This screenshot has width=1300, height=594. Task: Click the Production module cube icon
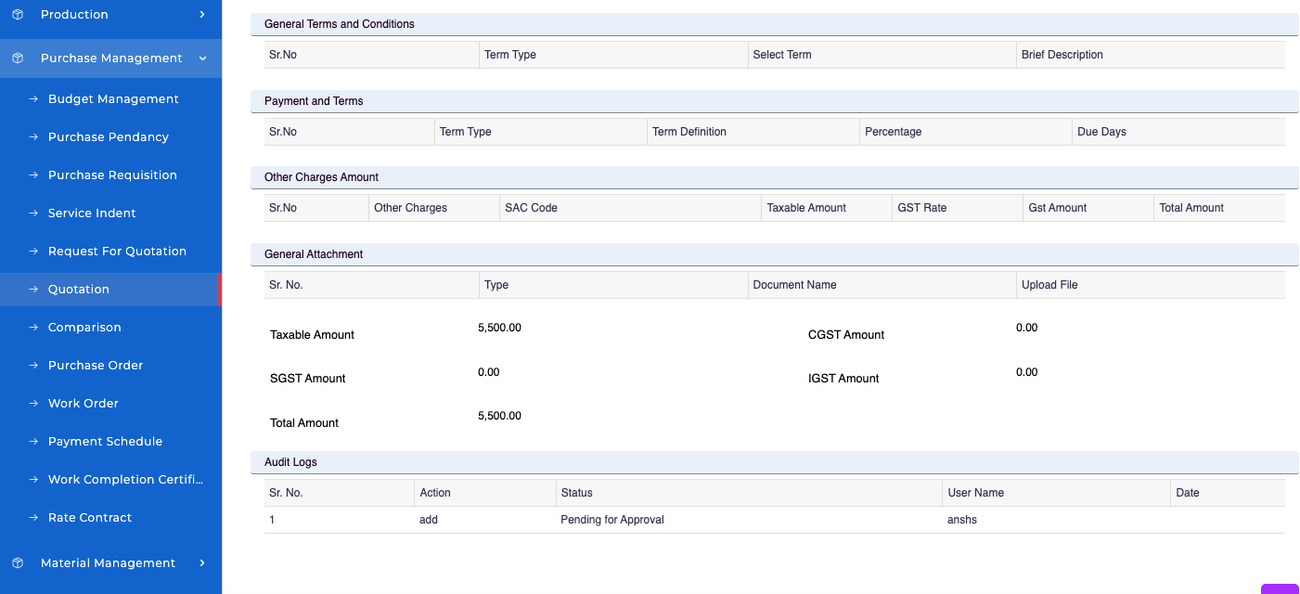coord(17,15)
